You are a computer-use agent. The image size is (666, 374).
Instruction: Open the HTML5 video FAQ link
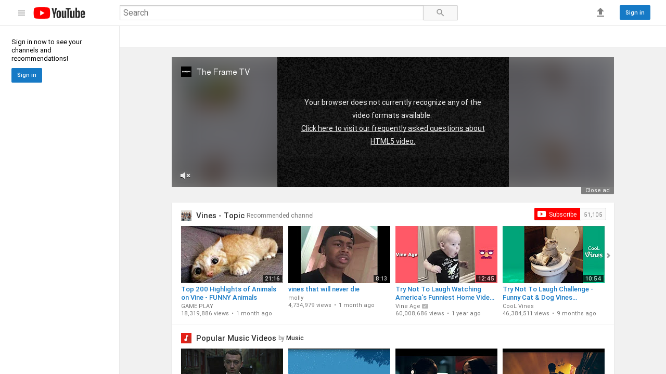click(x=393, y=135)
